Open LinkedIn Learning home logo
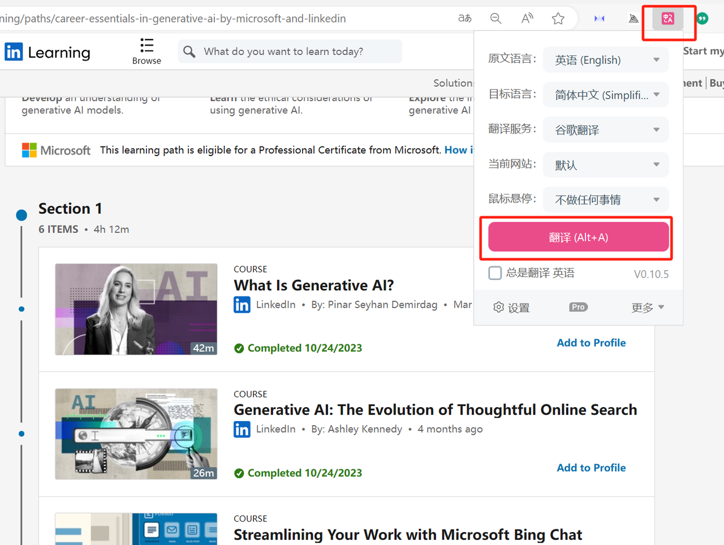 48,52
